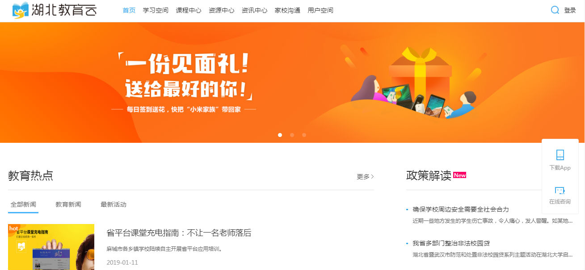Click the hot news thumbnail image
The height and width of the screenshot is (270, 585).
51,247
